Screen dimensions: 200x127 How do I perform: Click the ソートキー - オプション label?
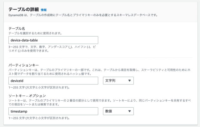27,96
